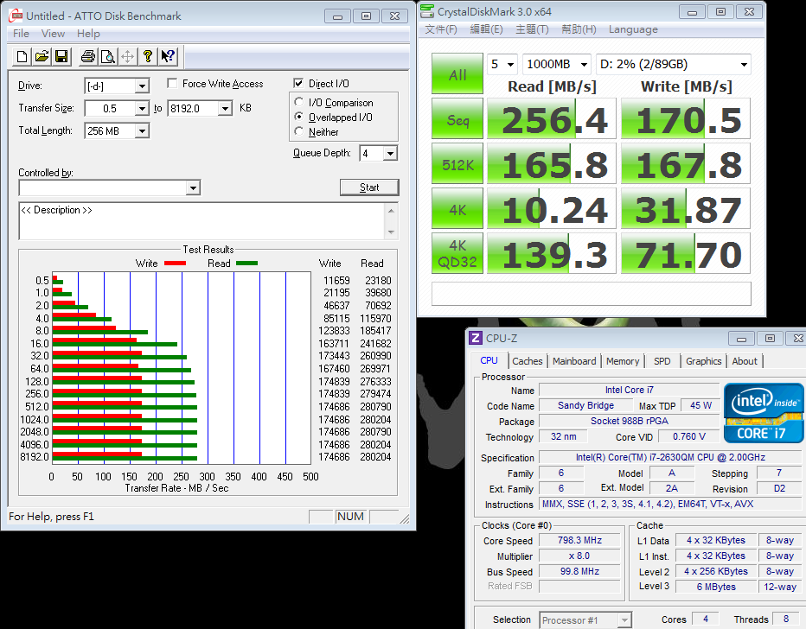Click Core Speed value 798.3 MHz
This screenshot has width=806, height=629.
coord(579,540)
